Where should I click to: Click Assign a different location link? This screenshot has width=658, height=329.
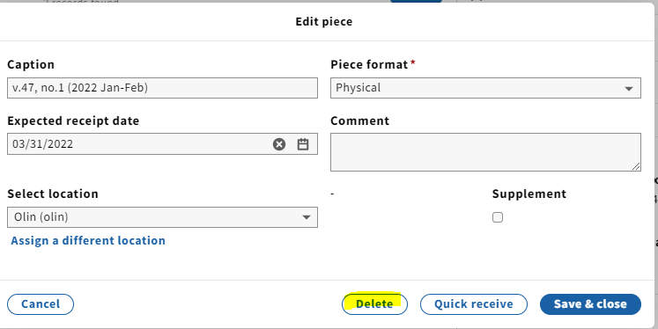pyautogui.click(x=88, y=240)
